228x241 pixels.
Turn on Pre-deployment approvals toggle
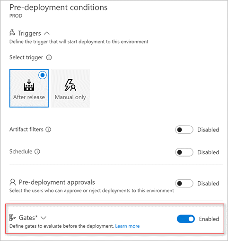(x=184, y=184)
